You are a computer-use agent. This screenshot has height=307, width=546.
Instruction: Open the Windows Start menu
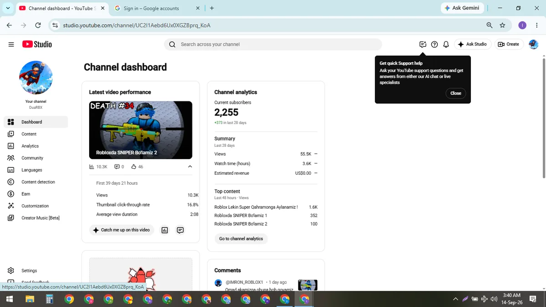9,299
